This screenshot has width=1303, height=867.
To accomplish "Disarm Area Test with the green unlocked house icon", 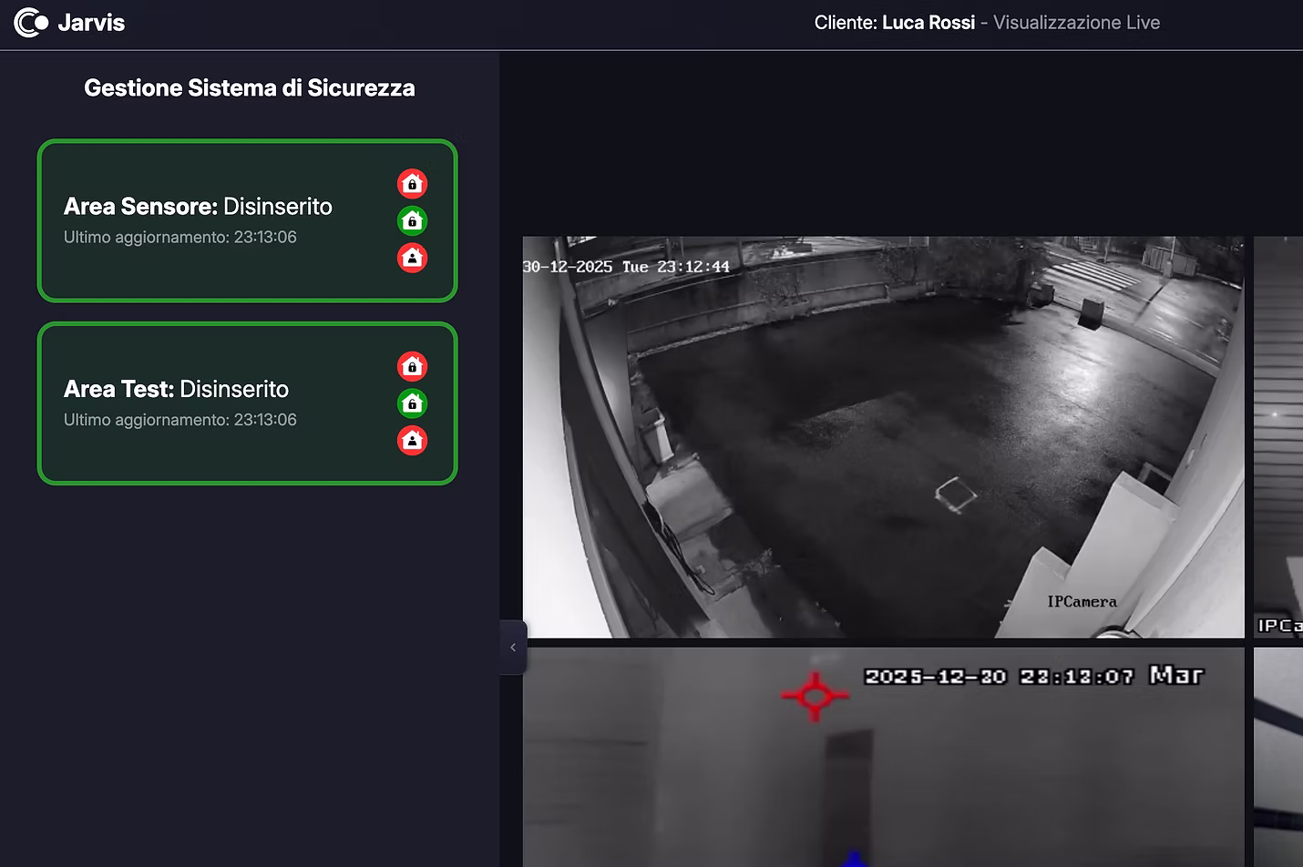I will pyautogui.click(x=412, y=403).
